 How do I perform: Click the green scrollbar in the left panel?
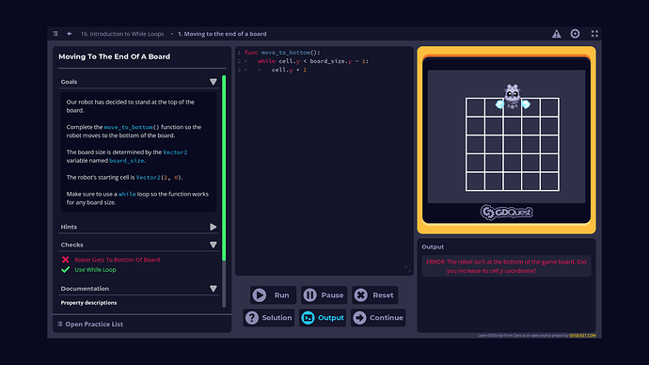coord(224,167)
